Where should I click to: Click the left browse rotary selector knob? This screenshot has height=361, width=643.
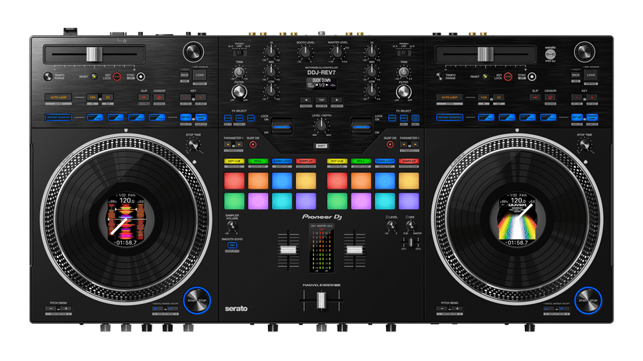[x=193, y=52]
